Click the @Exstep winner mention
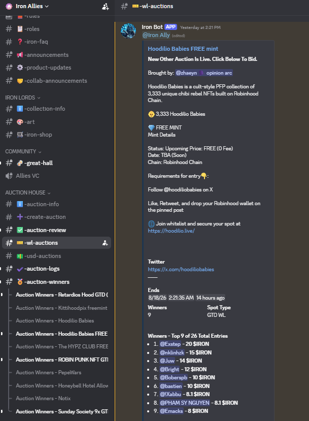 point(170,344)
